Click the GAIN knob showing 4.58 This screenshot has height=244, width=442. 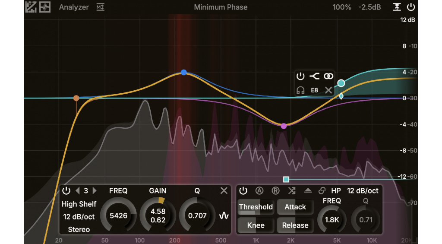[158, 215]
